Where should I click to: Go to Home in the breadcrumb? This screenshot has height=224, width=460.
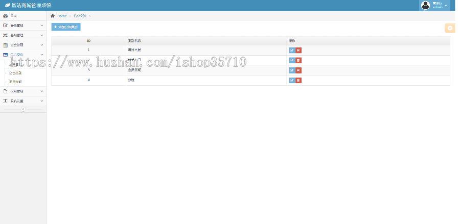(62, 16)
